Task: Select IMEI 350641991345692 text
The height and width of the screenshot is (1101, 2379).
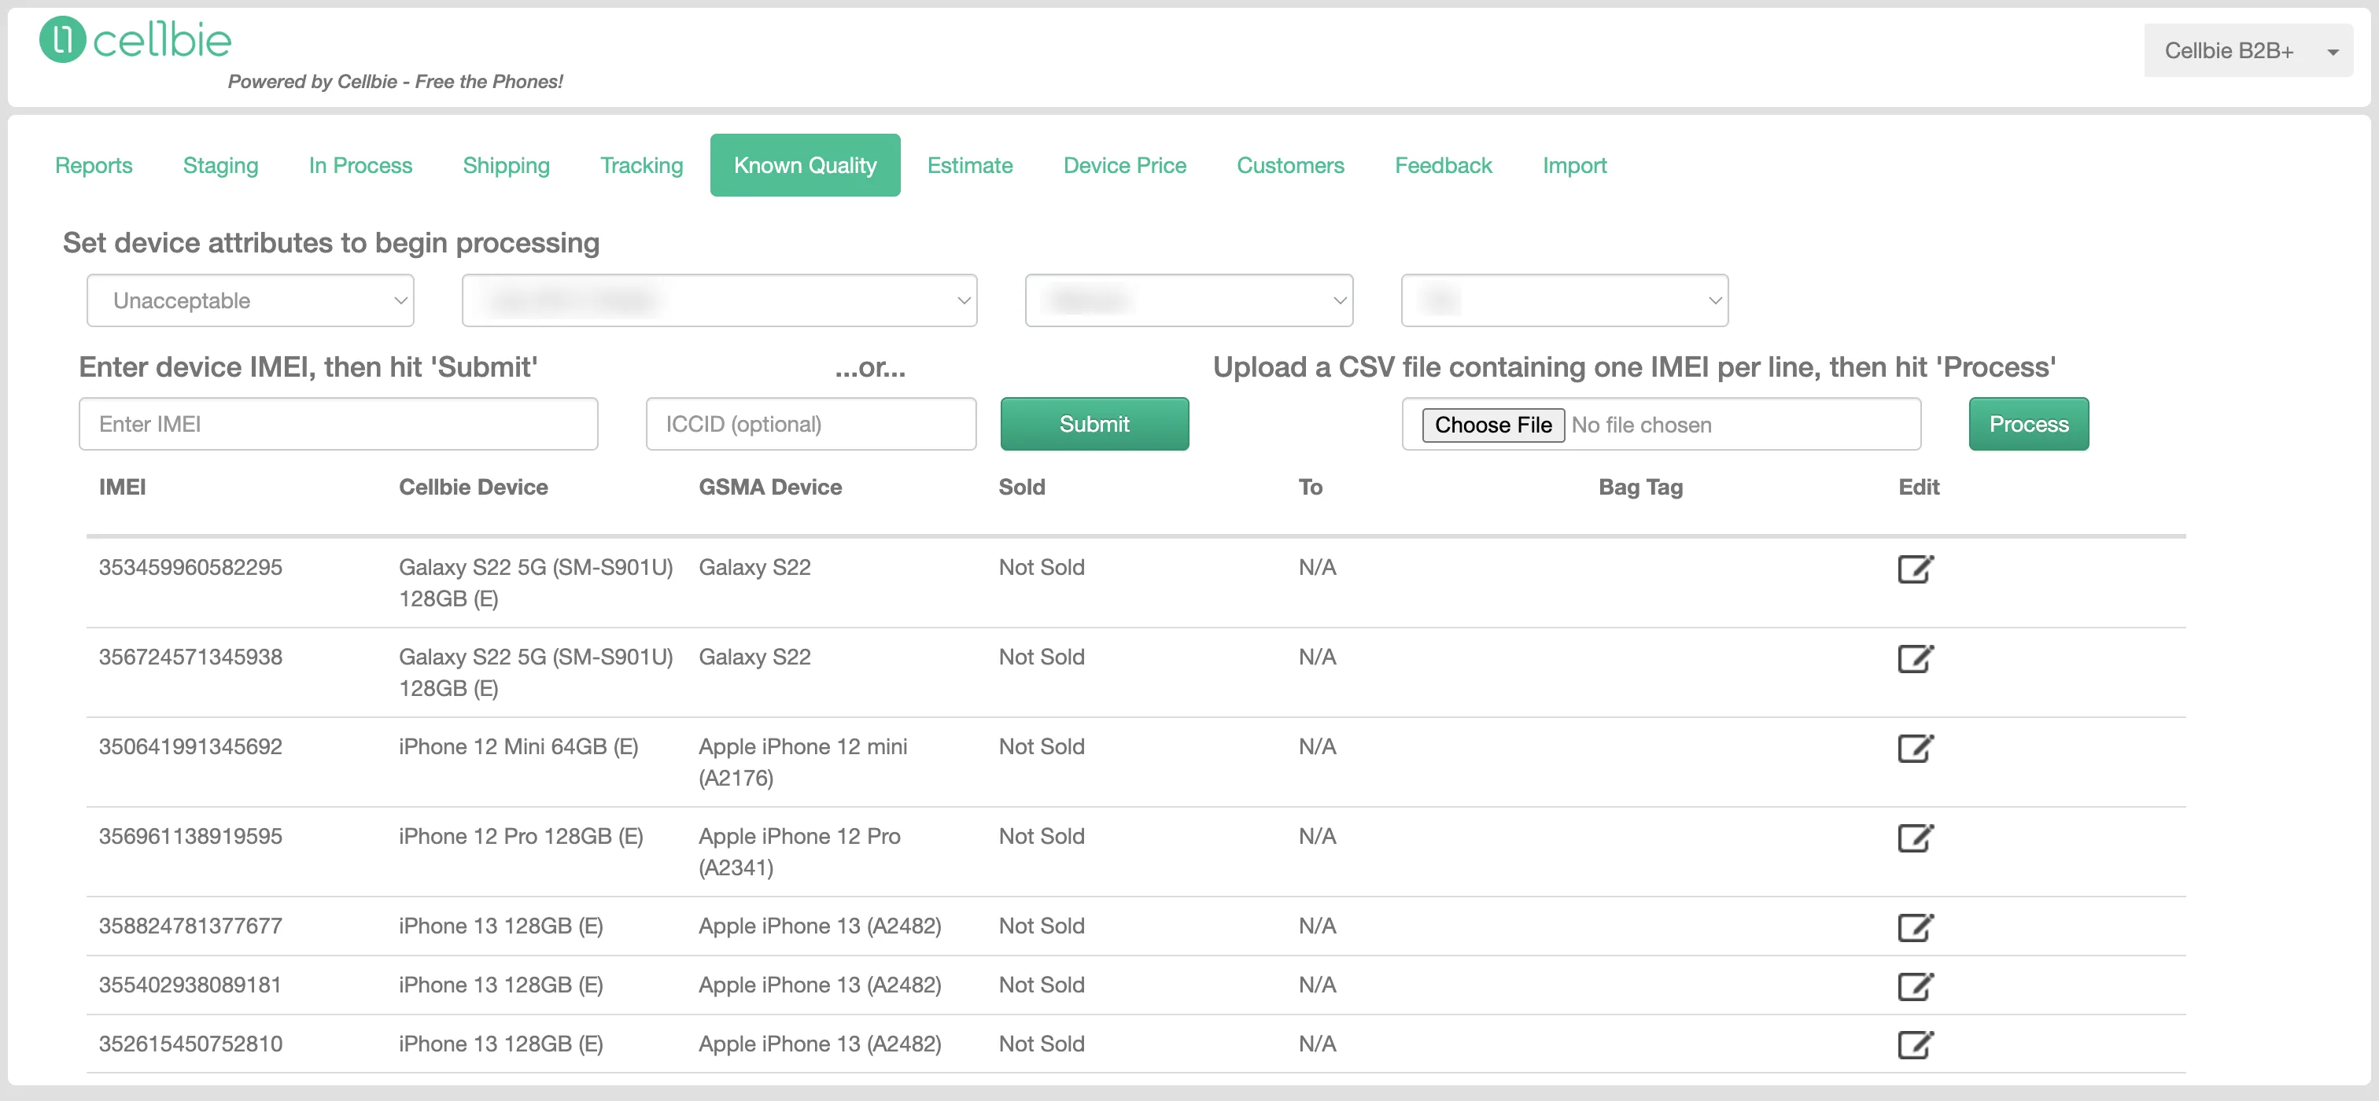Action: coord(190,746)
